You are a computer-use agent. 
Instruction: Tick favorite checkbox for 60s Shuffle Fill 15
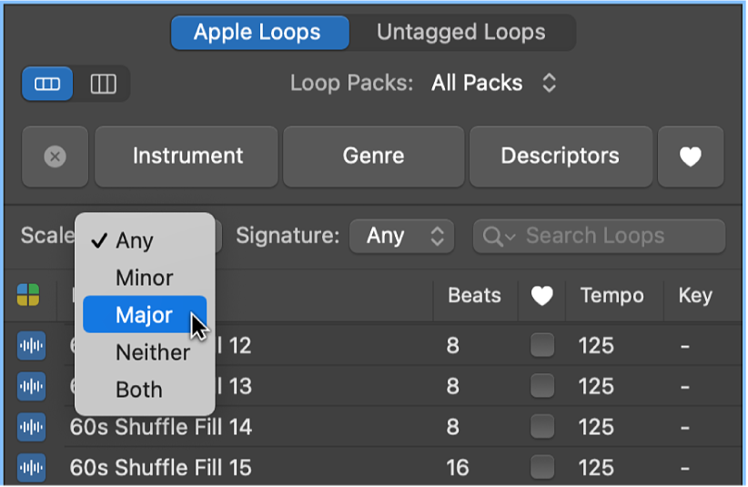(x=542, y=468)
